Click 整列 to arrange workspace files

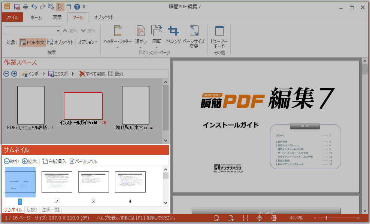point(116,74)
